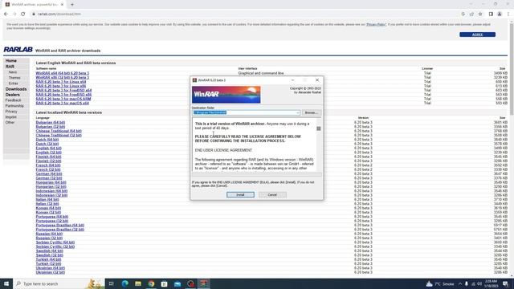Open Serbian Cyrillic (64 bit) download link
This screenshot has height=289, width=514.
click(55, 242)
